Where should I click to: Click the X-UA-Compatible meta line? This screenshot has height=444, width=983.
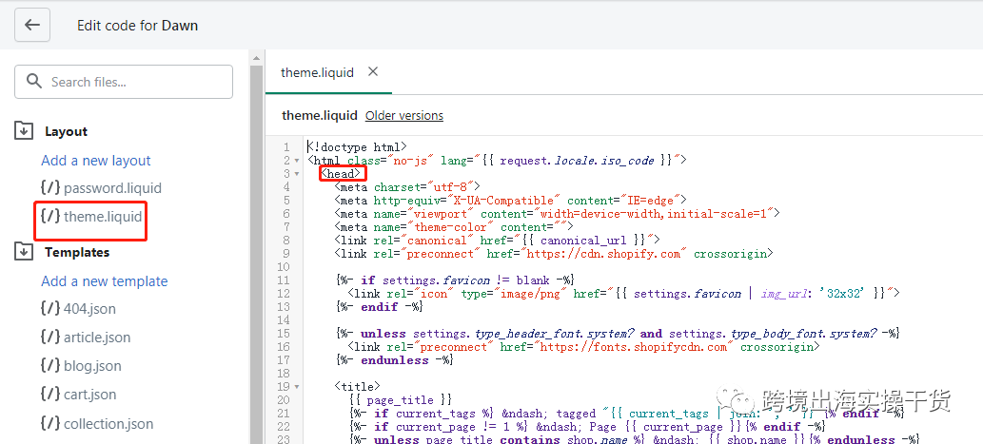[x=510, y=201]
